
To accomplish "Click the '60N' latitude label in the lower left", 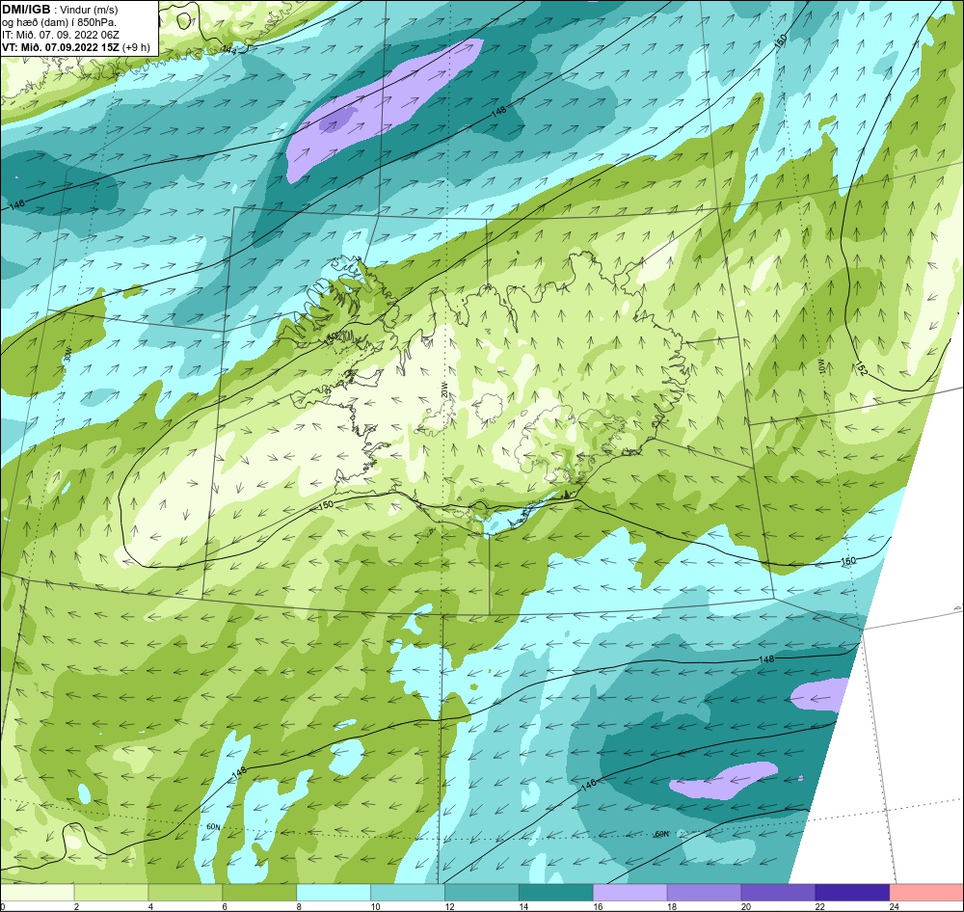I will click(x=213, y=827).
